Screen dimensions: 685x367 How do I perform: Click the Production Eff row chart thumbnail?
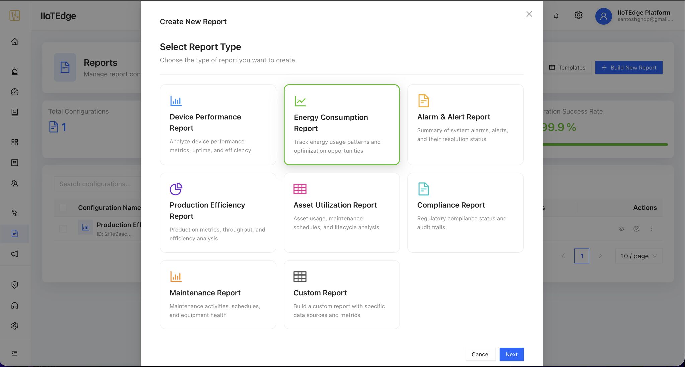click(85, 227)
